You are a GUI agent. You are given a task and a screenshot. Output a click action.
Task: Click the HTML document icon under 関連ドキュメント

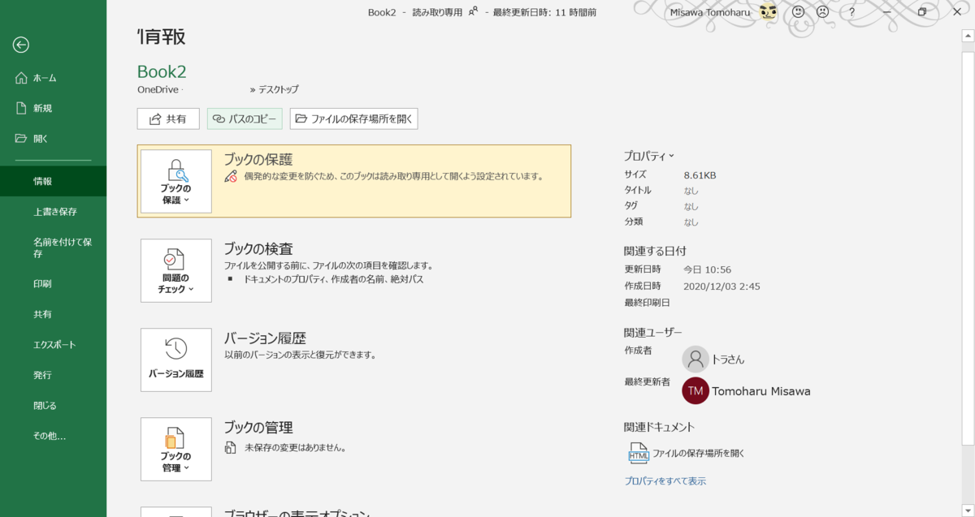point(637,454)
